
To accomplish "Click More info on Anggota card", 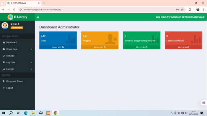I will coord(100,47).
